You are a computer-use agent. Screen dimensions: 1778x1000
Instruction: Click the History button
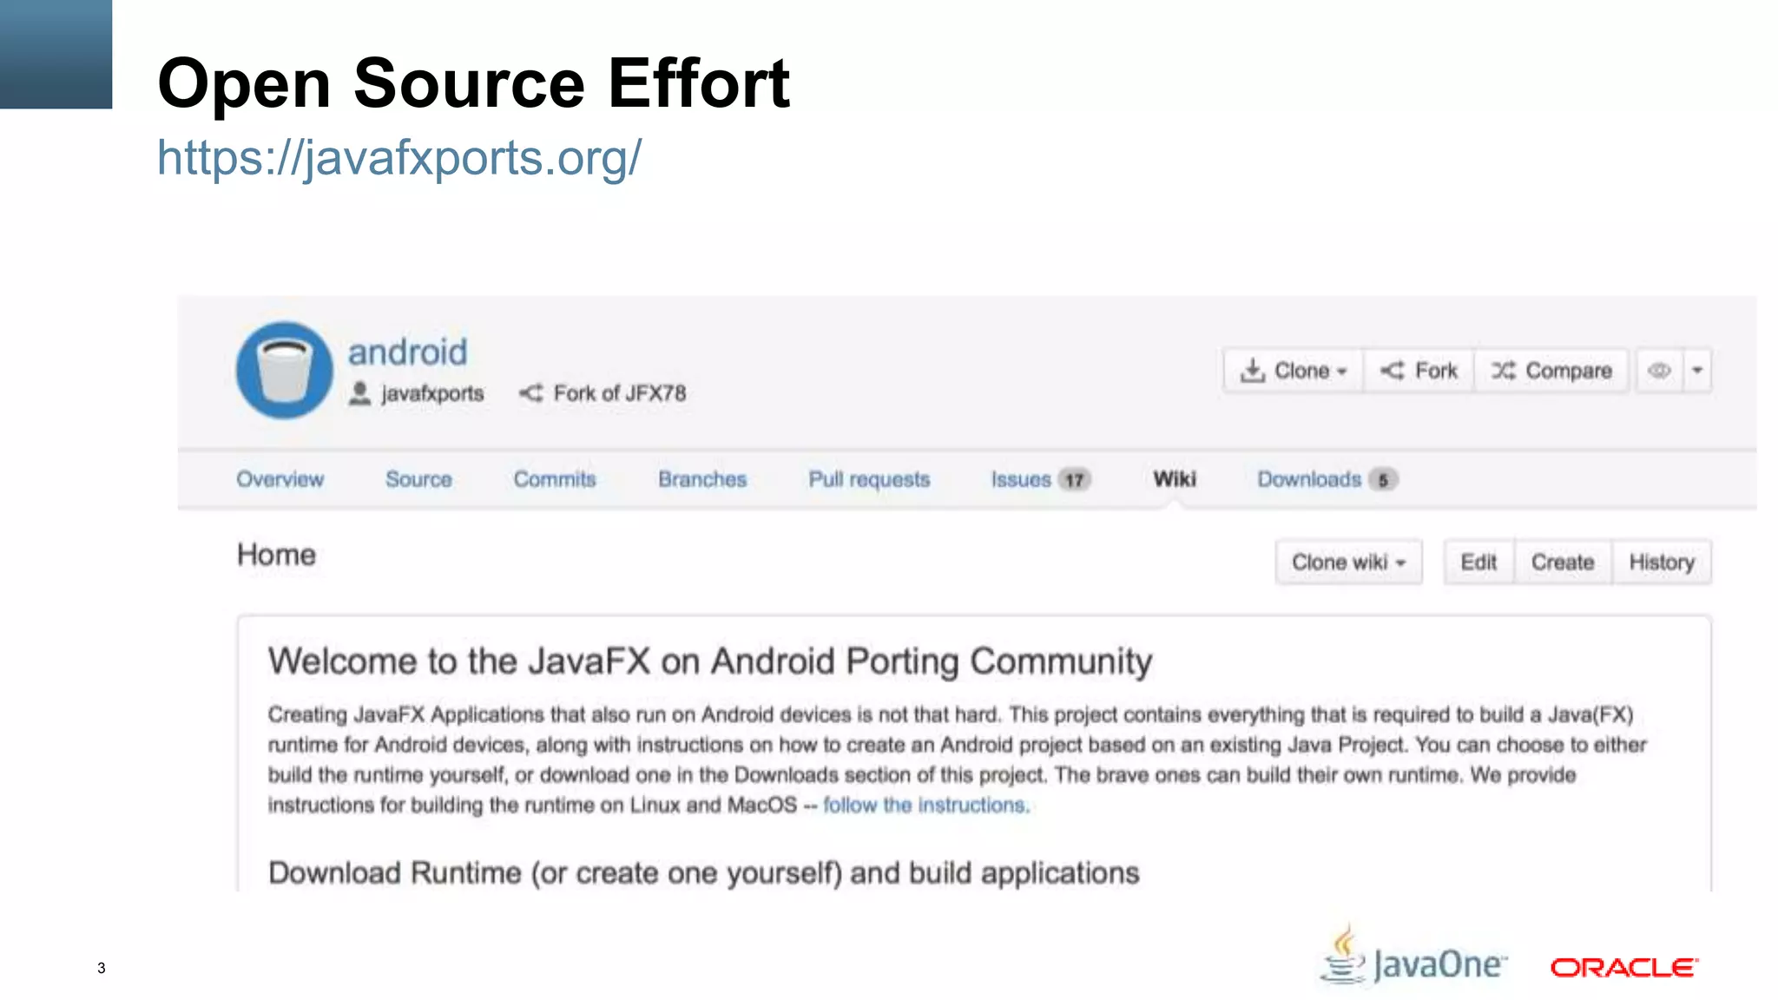[x=1662, y=562]
